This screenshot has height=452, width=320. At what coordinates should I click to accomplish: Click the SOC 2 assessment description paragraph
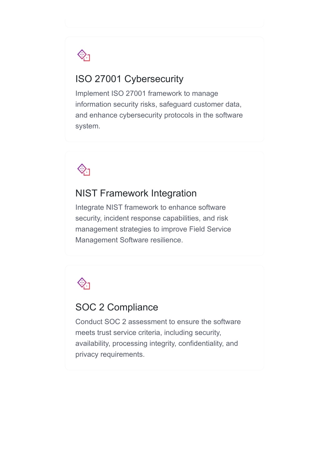point(158,338)
